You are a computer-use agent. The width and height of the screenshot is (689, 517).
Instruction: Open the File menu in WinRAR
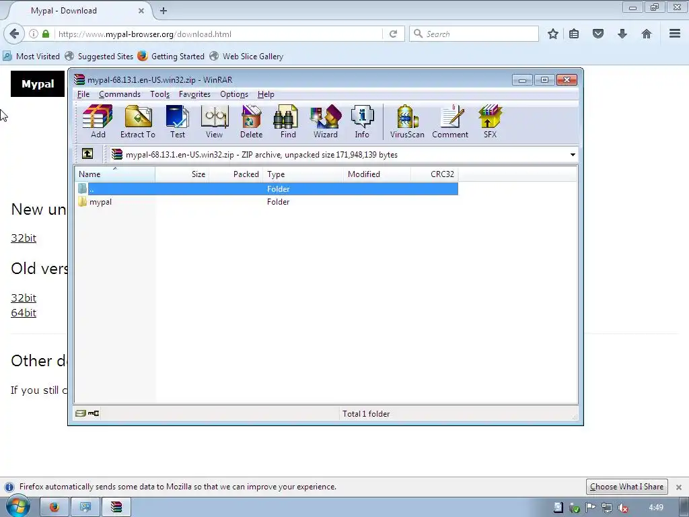click(x=83, y=94)
